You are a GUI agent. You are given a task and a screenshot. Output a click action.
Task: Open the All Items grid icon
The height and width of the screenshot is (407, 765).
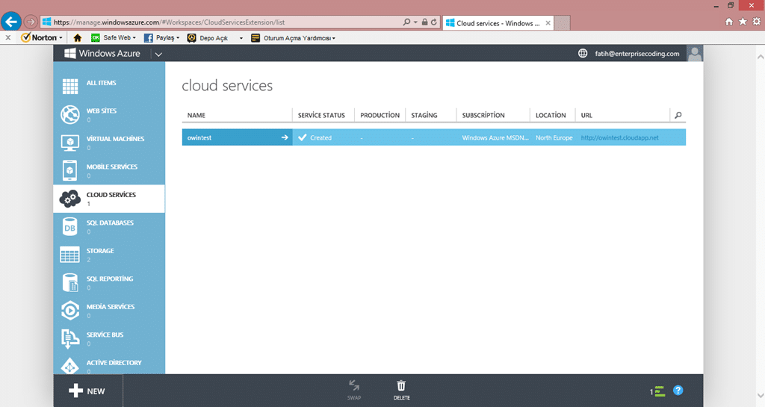click(x=69, y=87)
